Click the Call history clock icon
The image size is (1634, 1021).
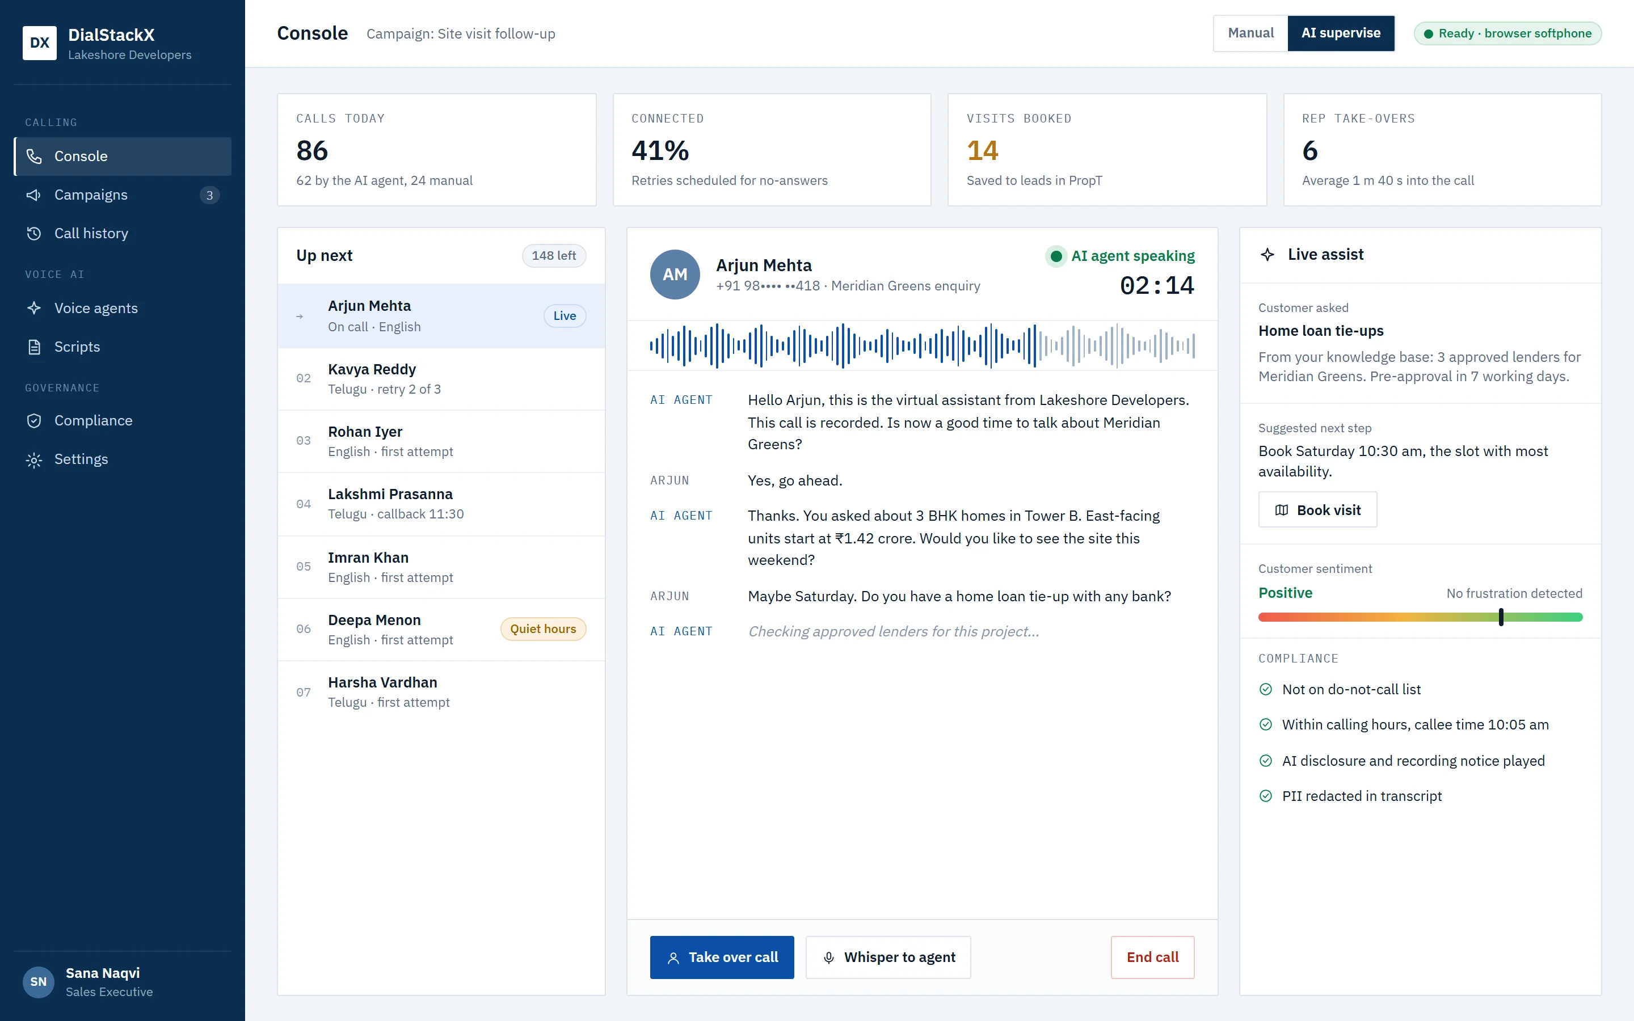34,234
